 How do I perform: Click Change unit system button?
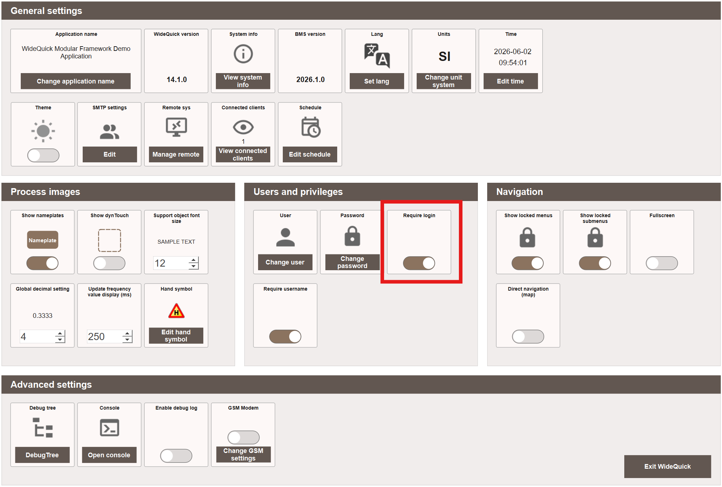tap(444, 81)
